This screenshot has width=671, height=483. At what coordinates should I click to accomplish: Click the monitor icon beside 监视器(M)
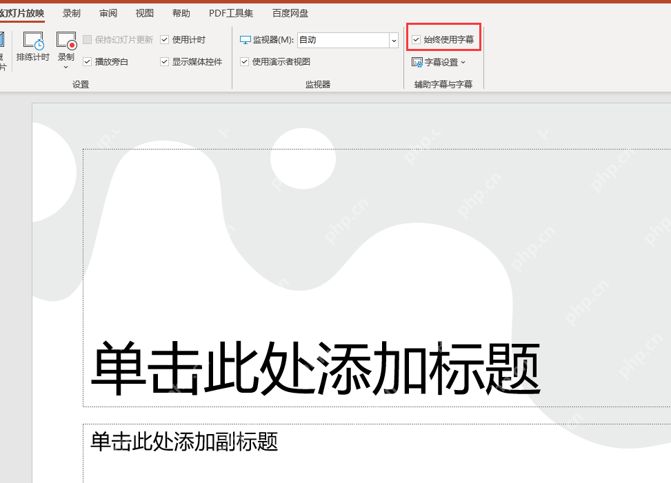point(246,40)
